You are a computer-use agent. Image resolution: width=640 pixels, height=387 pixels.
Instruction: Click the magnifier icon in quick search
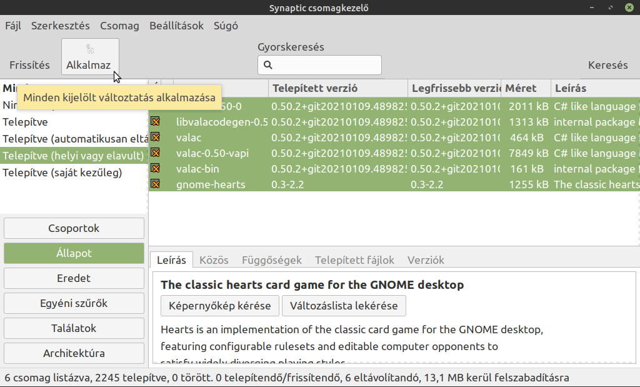pyautogui.click(x=267, y=65)
